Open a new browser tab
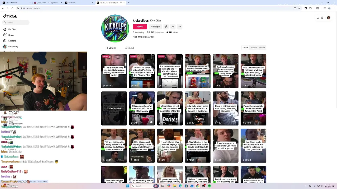Viewport: 337px width, 189px height. (128, 3)
